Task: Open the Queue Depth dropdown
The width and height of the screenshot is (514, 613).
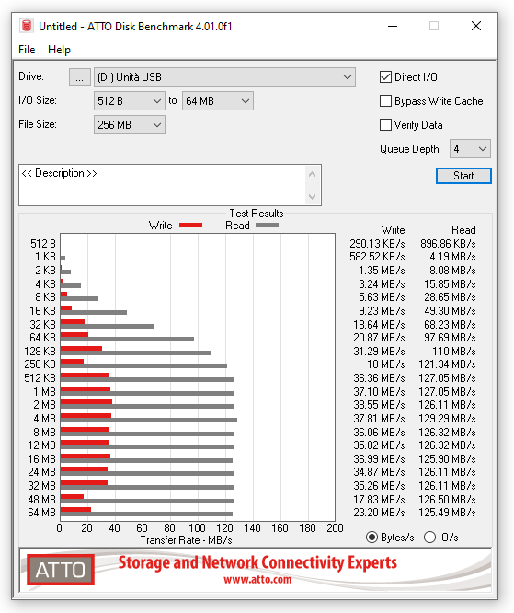Action: [470, 149]
